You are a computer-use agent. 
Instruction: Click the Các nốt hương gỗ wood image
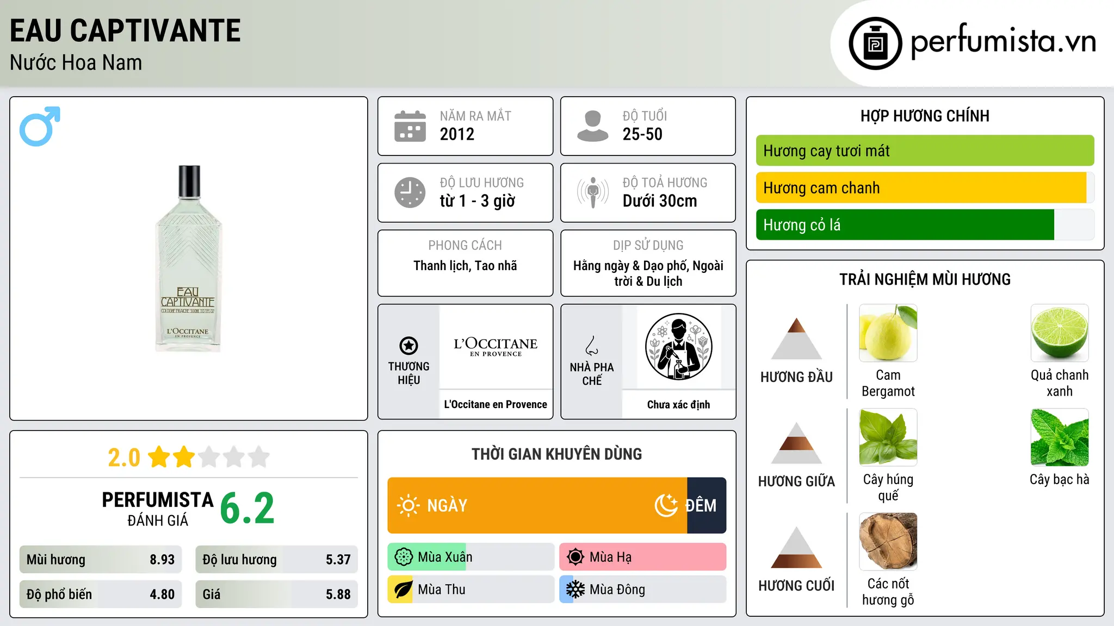(888, 542)
